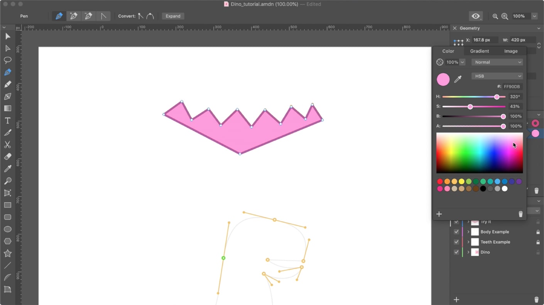Choose the red swatch

pos(440,181)
